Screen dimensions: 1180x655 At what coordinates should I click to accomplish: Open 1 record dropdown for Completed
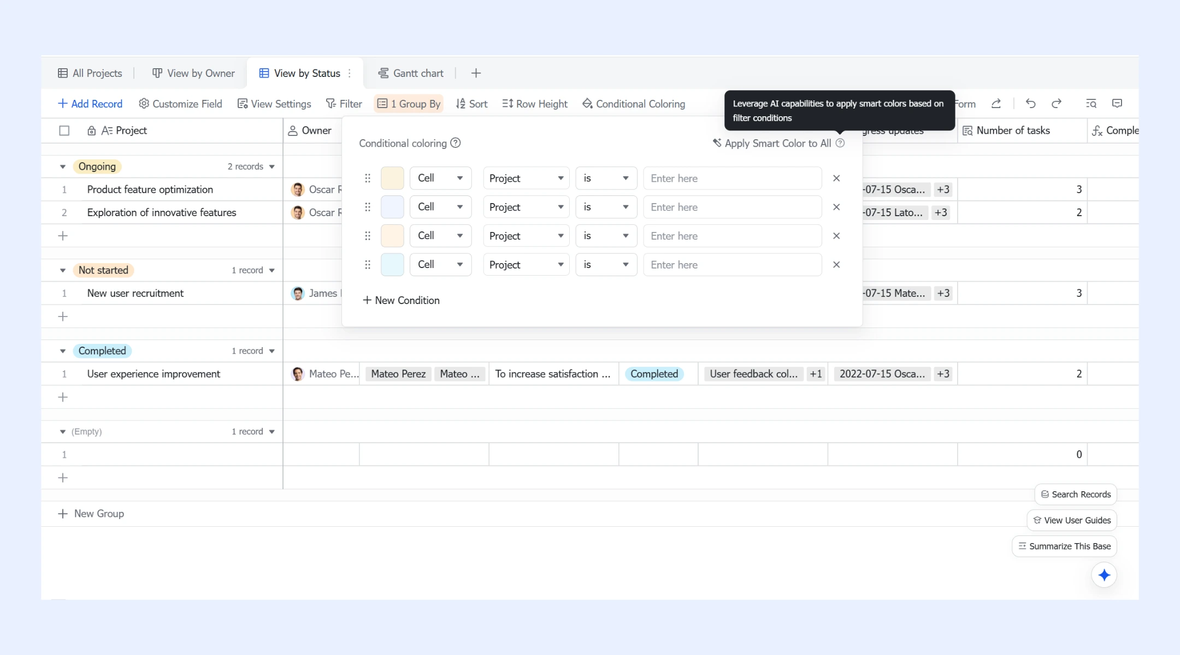click(253, 351)
